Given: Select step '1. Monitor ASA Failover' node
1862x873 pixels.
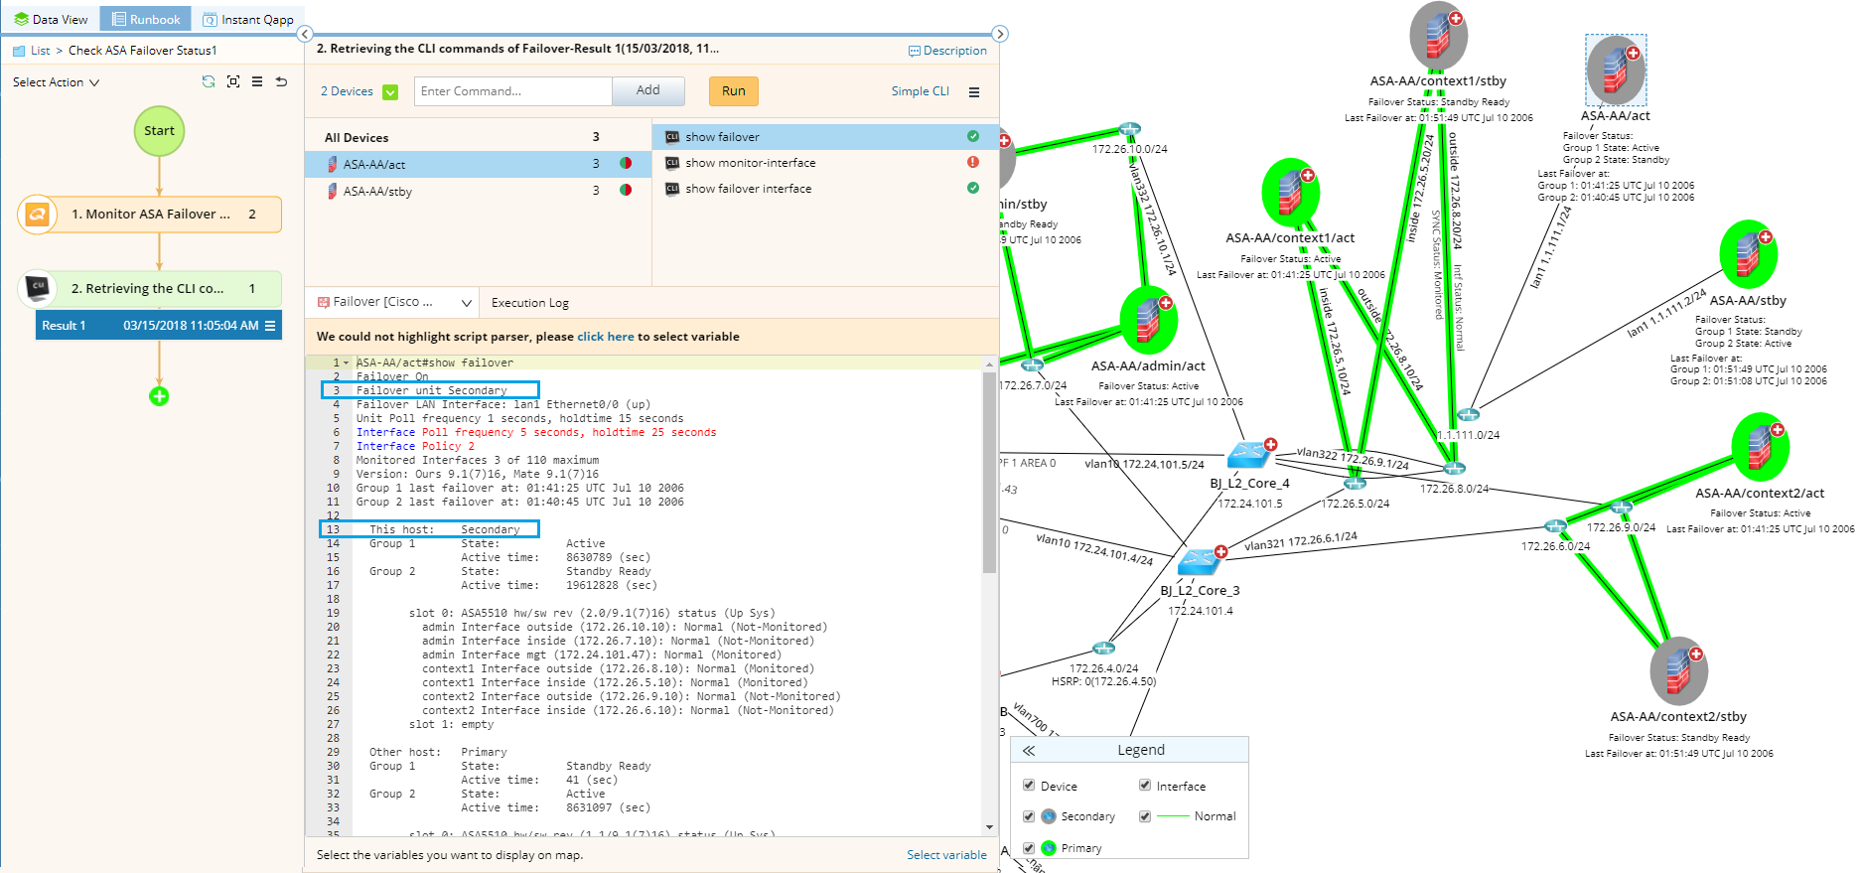Looking at the screenshot, I should (x=150, y=215).
